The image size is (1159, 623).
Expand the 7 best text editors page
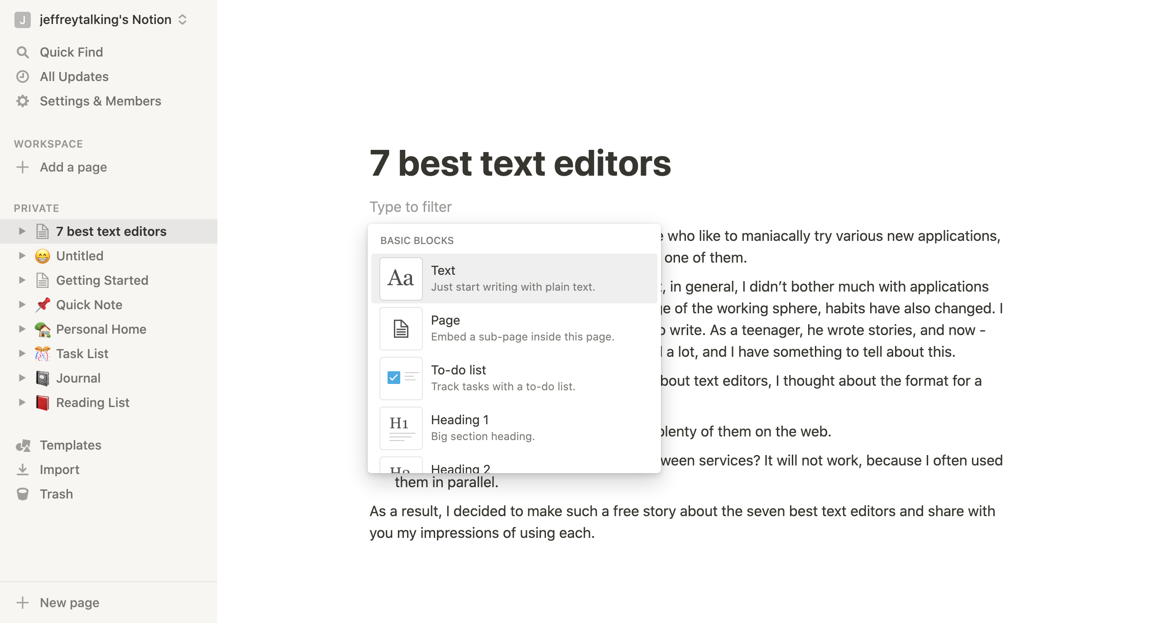22,231
